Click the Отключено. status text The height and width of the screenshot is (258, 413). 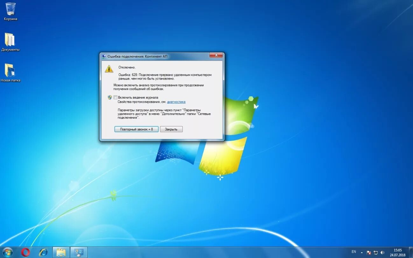tap(127, 67)
